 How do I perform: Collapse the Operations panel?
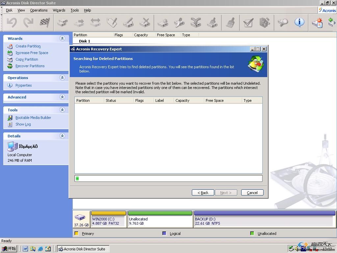62,78
